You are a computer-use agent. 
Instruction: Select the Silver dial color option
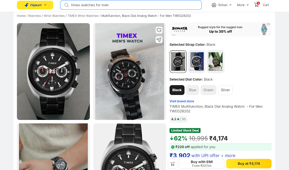pos(225,90)
